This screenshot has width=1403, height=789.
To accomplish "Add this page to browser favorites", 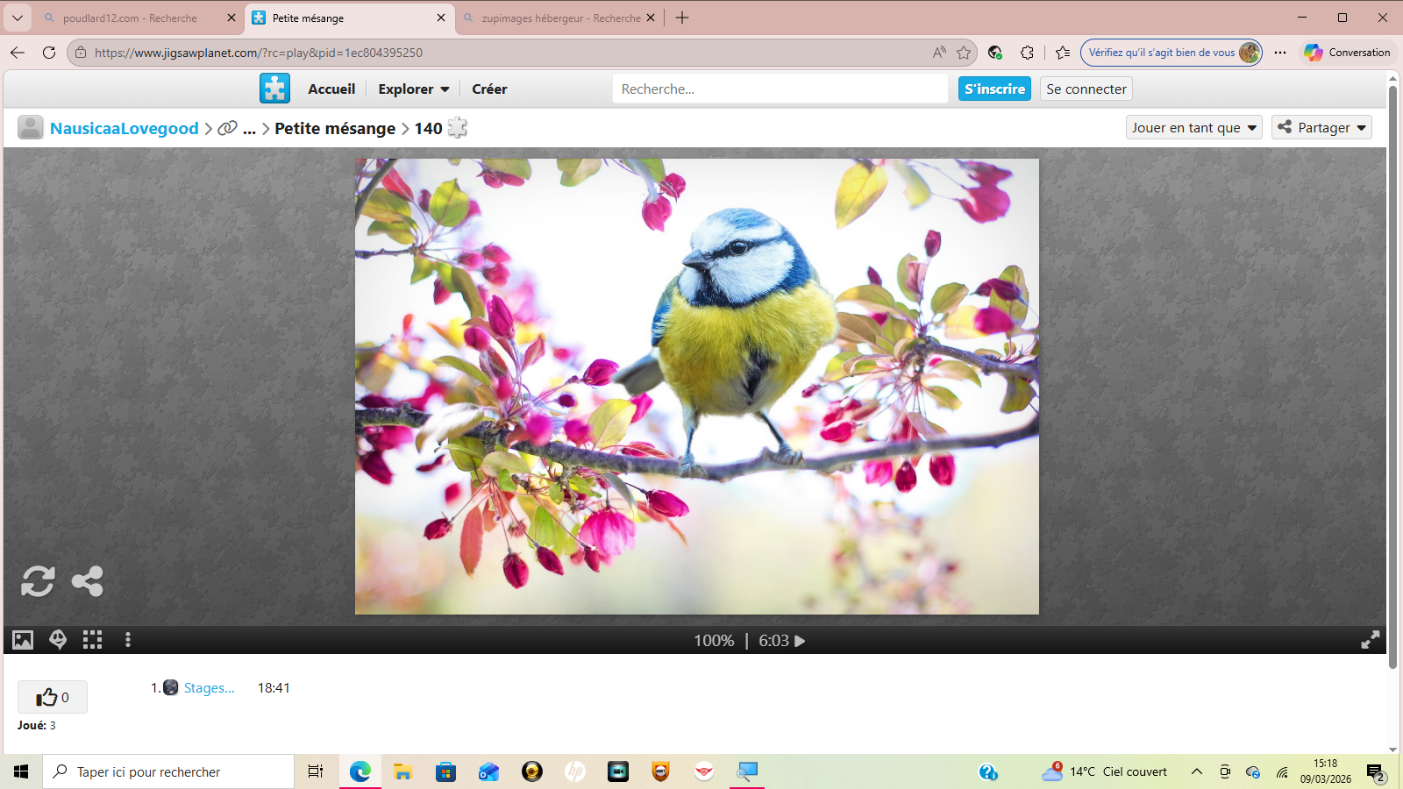I will click(964, 53).
